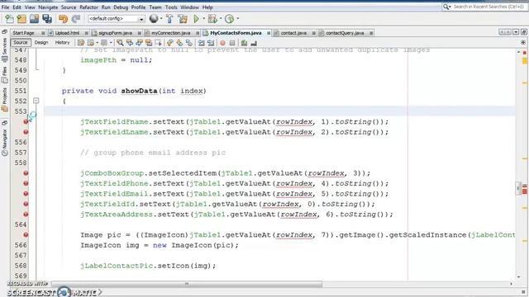Image resolution: width=529 pixels, height=297 pixels.
Task: Click the Profile Project clock icon
Action: [230, 19]
